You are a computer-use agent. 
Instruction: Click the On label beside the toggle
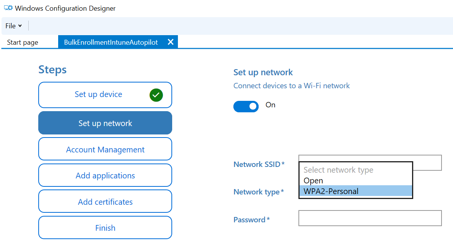point(270,105)
